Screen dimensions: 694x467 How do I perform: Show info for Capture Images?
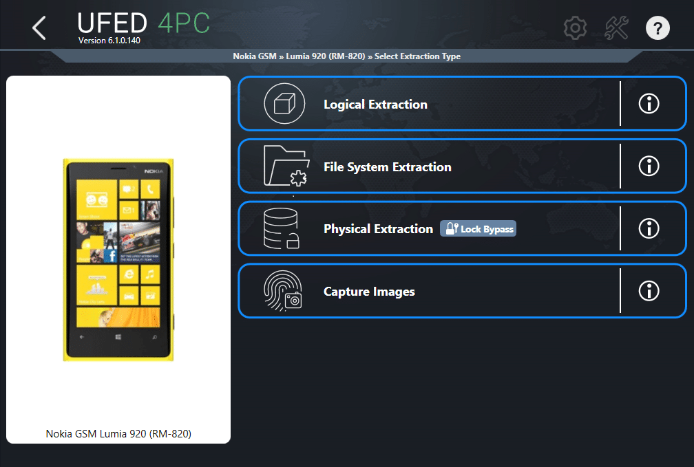[649, 291]
